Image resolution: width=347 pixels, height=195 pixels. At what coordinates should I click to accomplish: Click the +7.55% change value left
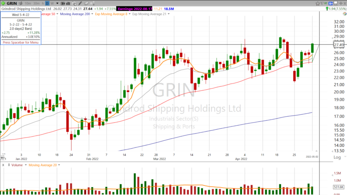(x=110, y=9)
